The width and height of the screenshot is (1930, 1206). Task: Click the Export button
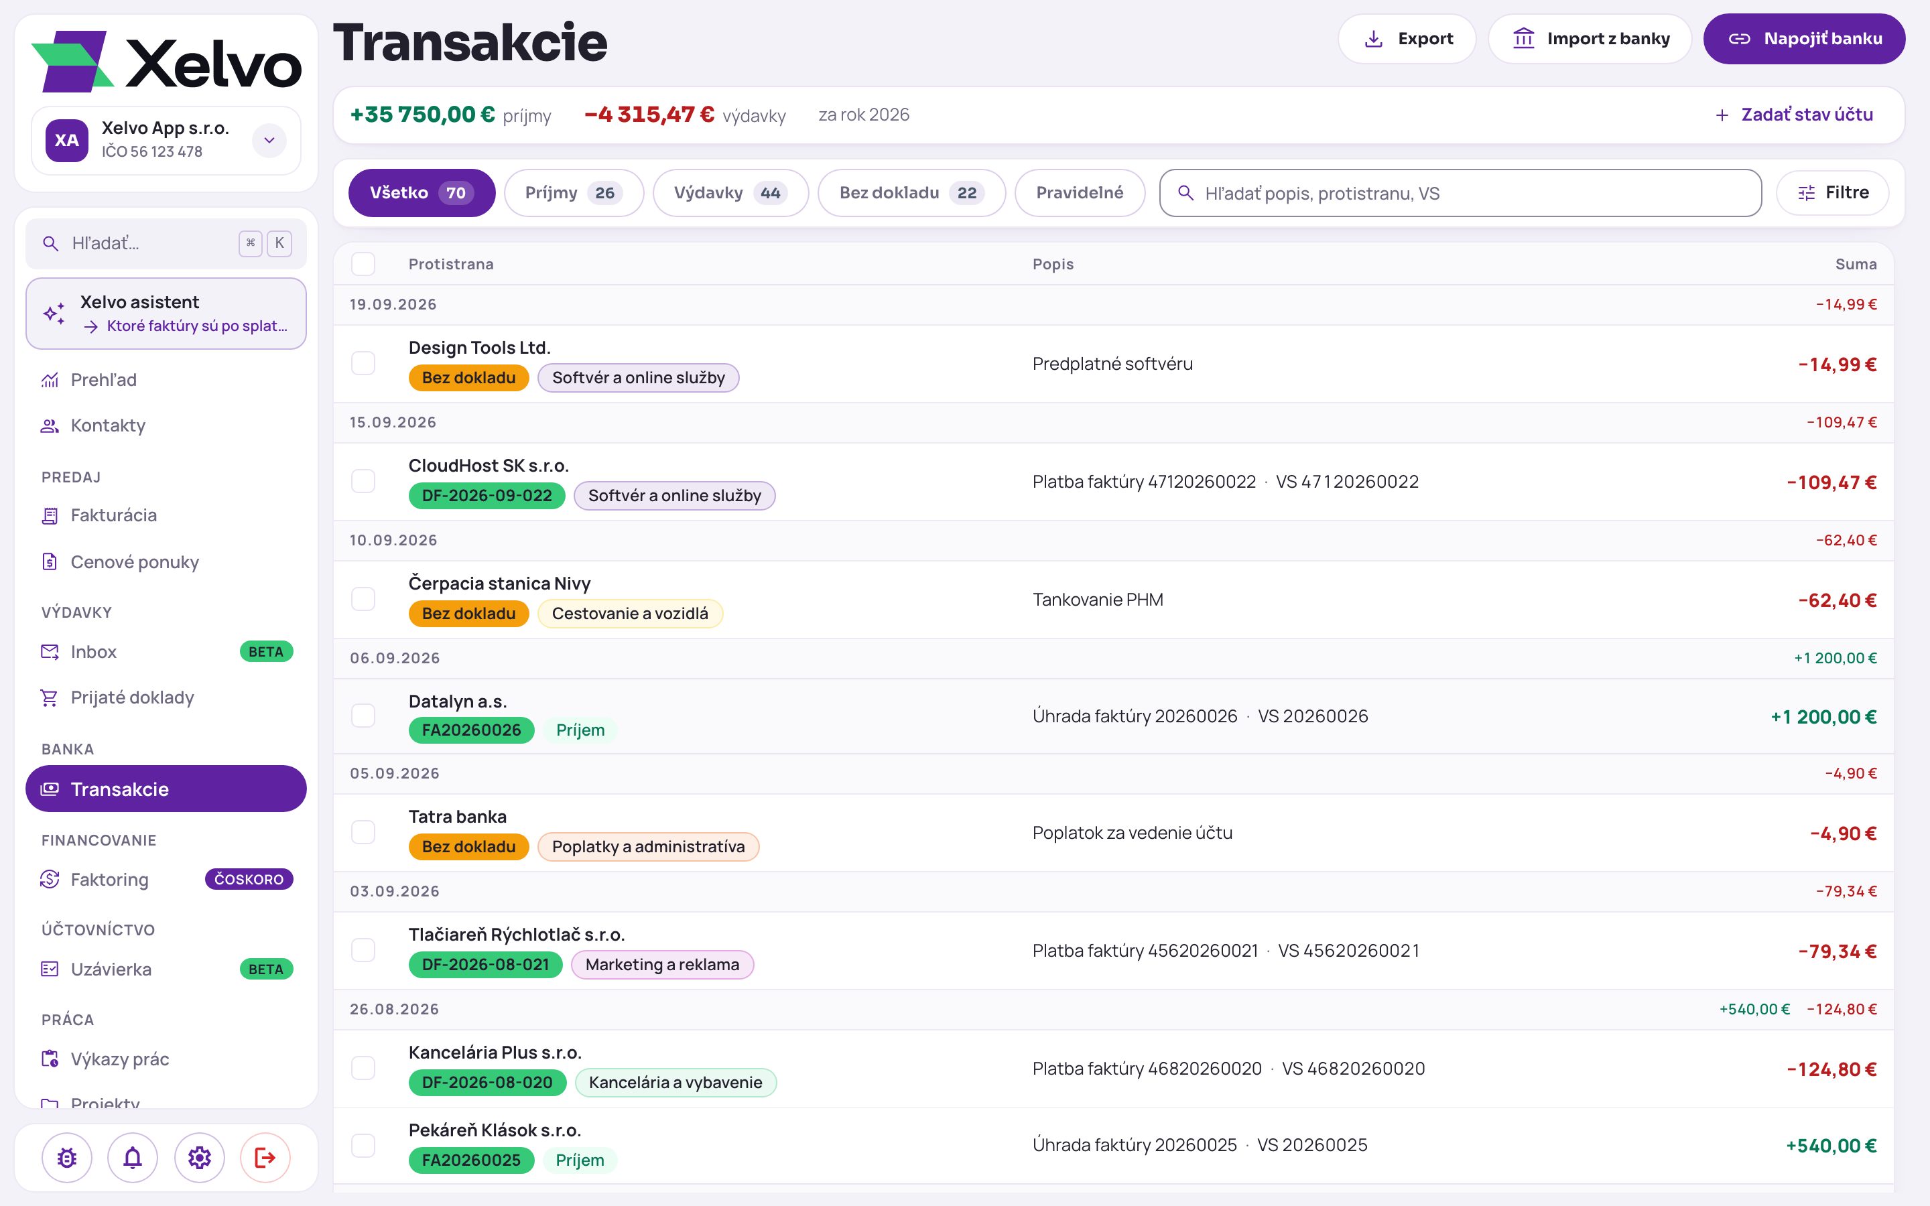coord(1407,39)
